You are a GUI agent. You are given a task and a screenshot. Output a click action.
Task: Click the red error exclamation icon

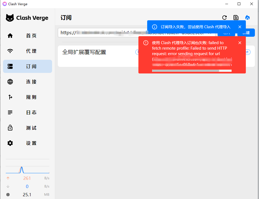pyautogui.click(x=146, y=43)
